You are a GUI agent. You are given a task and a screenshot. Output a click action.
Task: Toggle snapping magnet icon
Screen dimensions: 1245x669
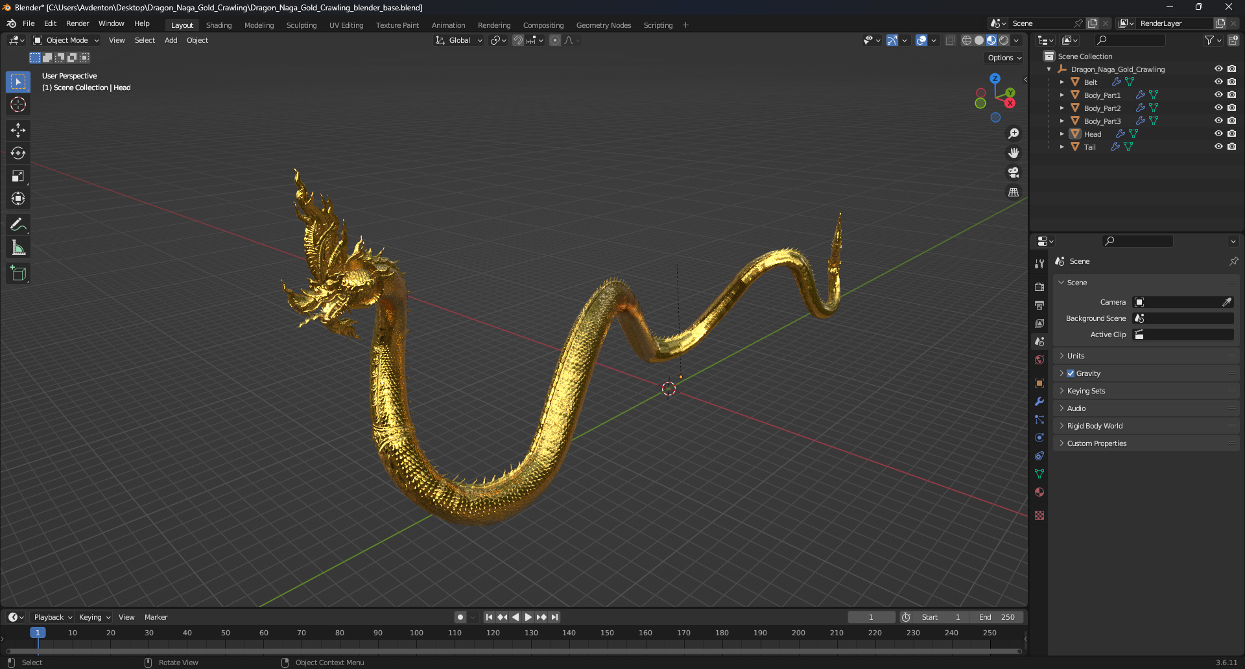518,40
